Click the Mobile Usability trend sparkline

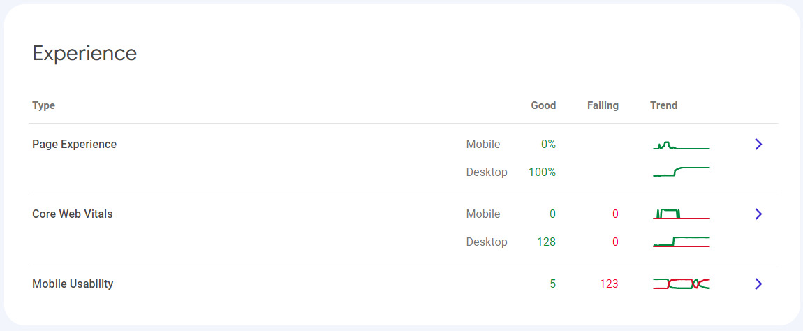pyautogui.click(x=681, y=284)
